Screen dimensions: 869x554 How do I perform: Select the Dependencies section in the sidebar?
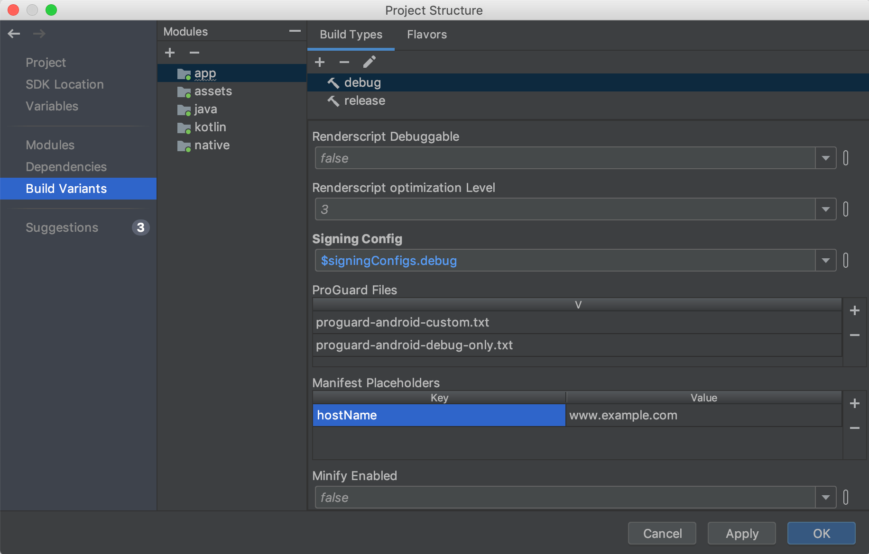[66, 167]
